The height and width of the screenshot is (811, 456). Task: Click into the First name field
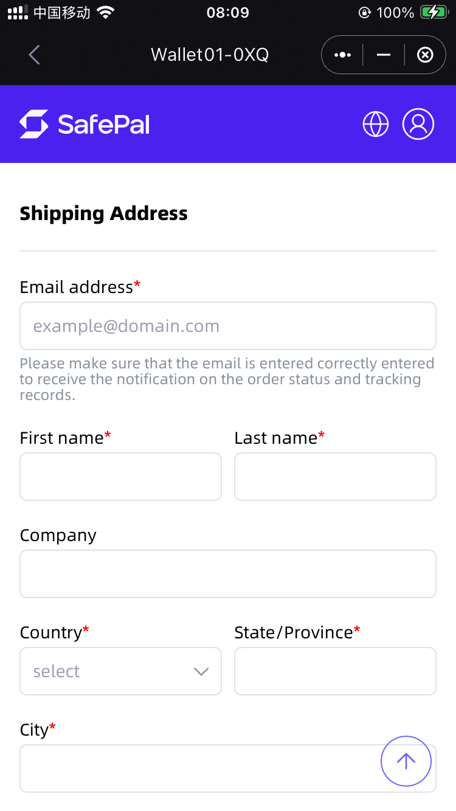(x=120, y=477)
